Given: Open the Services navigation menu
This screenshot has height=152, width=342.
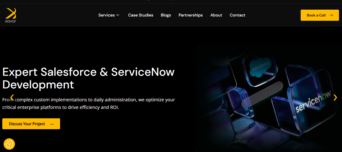Looking at the screenshot, I should click(x=109, y=15).
